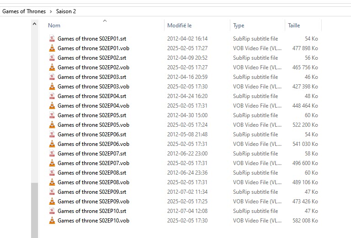Select file name Games of throne S02EP03.vob
The image size is (351, 238).
(93, 87)
